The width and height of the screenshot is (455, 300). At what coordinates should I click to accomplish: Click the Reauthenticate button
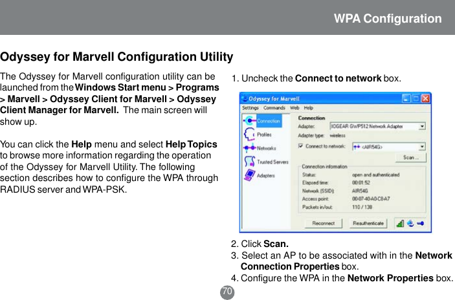368,223
